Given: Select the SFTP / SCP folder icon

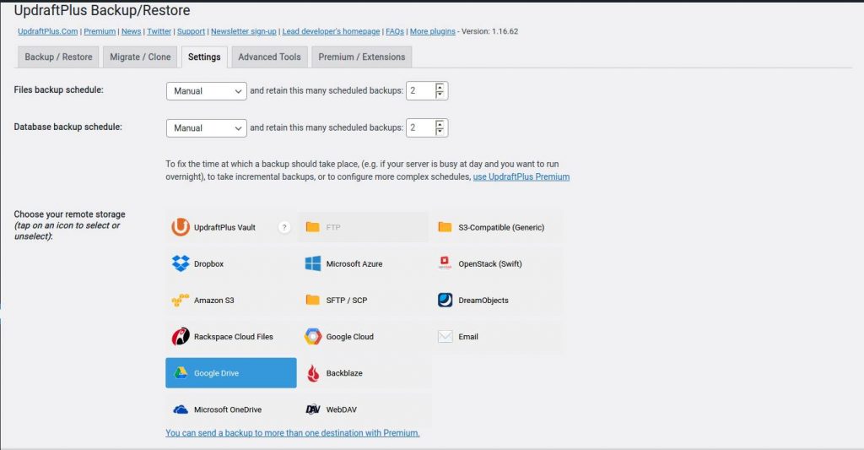Looking at the screenshot, I should coord(312,300).
